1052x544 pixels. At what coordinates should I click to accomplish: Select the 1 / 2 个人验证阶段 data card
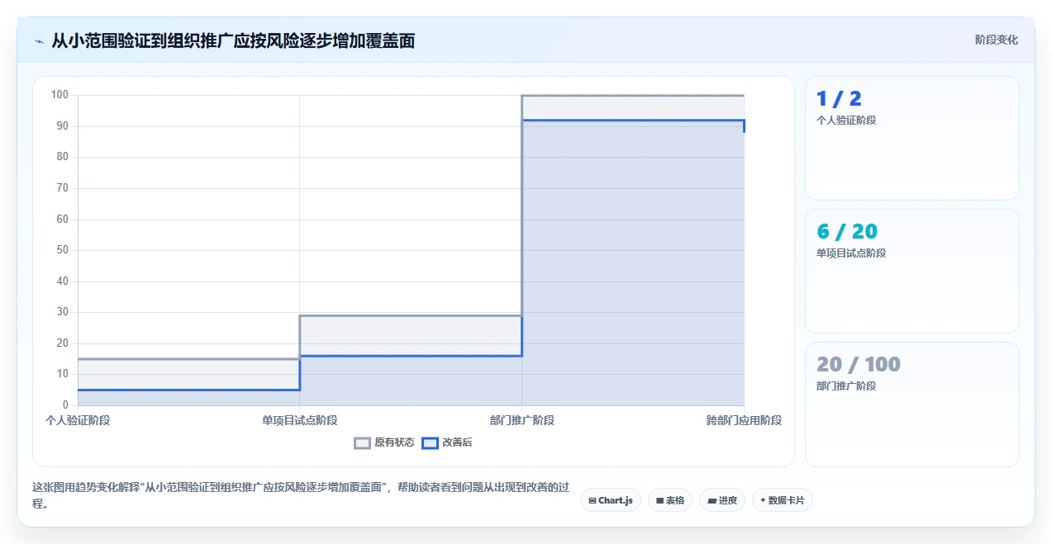(912, 139)
